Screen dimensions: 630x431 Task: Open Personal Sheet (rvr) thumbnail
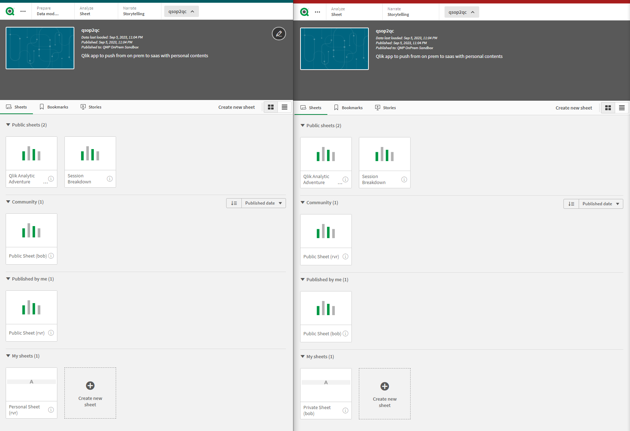coord(31,384)
